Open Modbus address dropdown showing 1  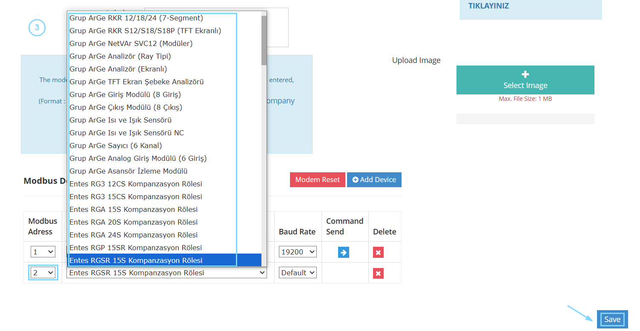tap(43, 252)
